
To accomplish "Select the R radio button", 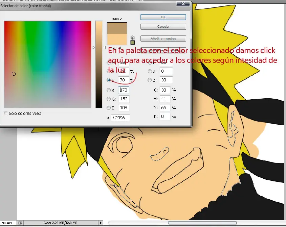I will point(109,90).
